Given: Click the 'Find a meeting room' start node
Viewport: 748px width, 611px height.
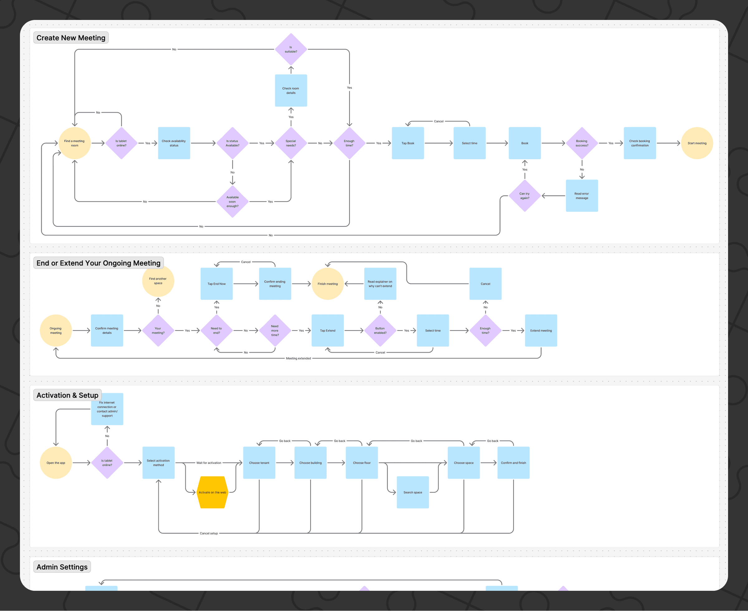Looking at the screenshot, I should click(x=74, y=143).
